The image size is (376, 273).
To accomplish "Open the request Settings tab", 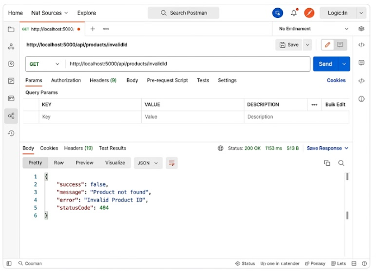I will pos(227,80).
